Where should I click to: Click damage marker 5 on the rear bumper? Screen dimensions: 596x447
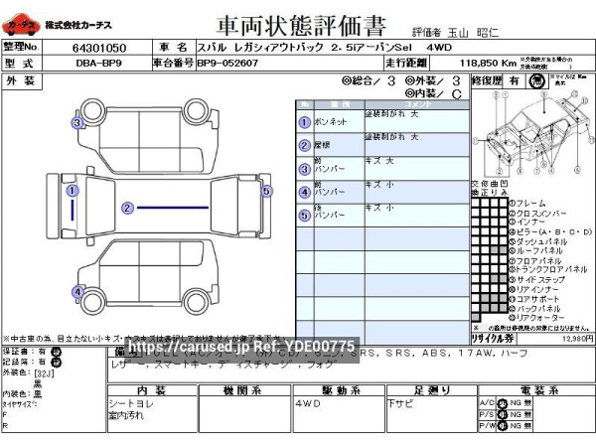(x=265, y=191)
